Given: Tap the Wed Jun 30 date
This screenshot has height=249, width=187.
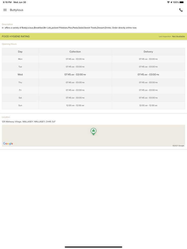Looking at the screenshot, I should [x=20, y=2].
